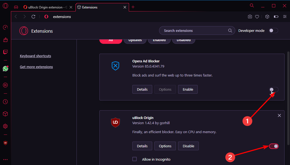Close the uBlock Origin extension tab

pos(71,7)
